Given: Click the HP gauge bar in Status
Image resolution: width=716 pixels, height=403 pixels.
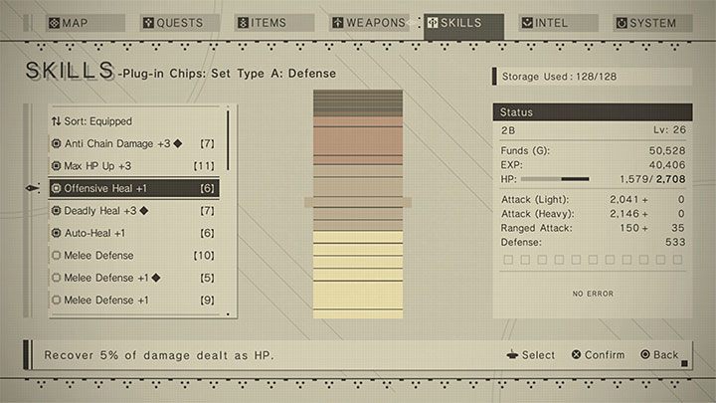Looking at the screenshot, I should pos(555,180).
